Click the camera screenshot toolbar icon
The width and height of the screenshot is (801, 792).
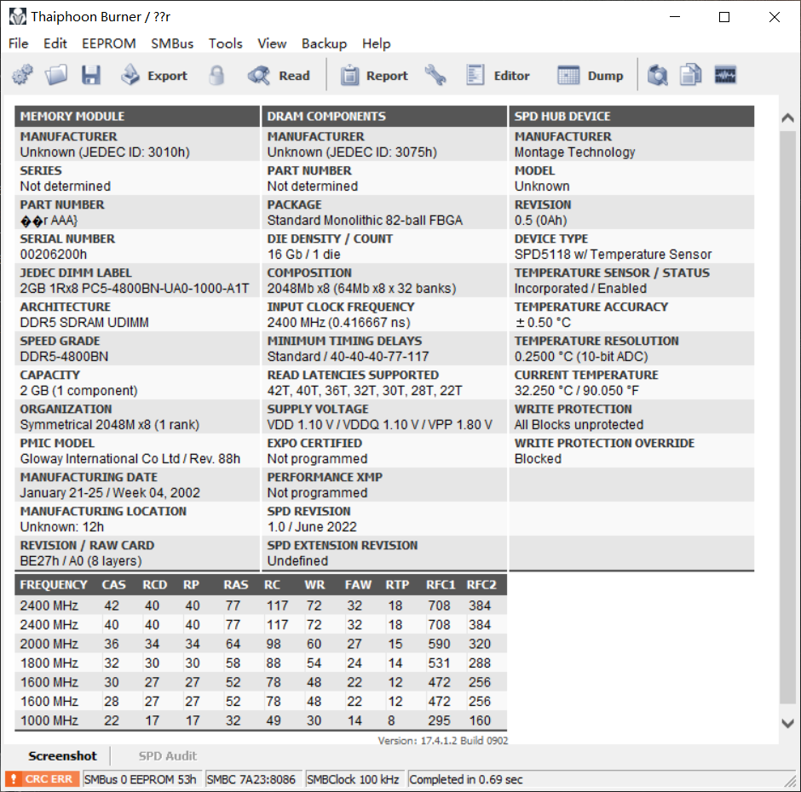pyautogui.click(x=658, y=76)
